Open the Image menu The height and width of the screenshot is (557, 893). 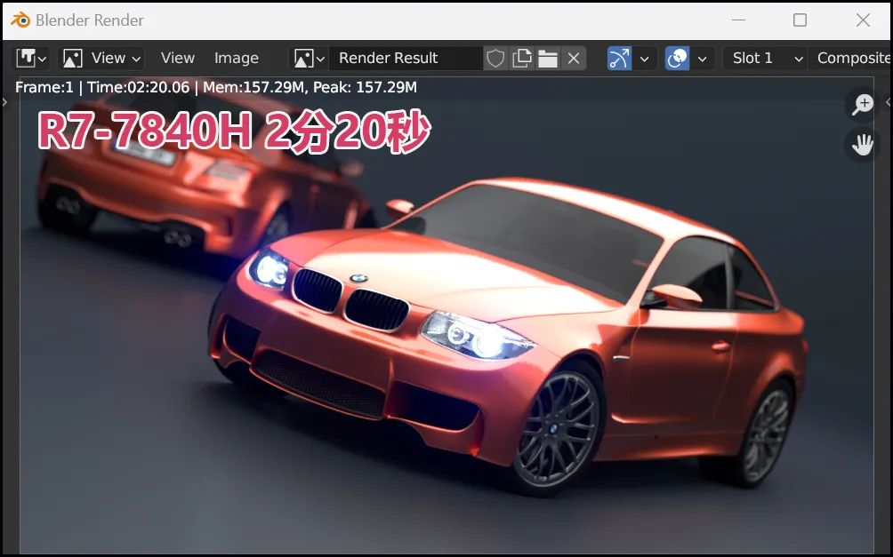click(237, 58)
